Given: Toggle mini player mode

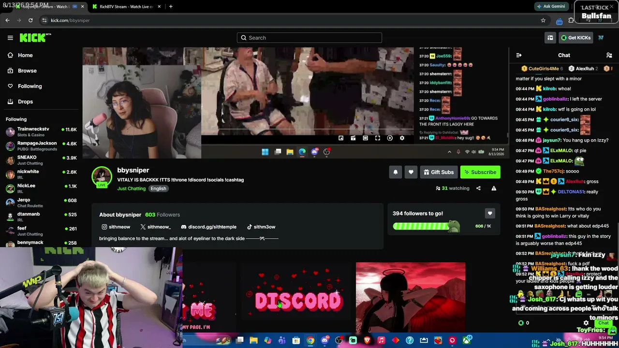Looking at the screenshot, I should point(341,138).
